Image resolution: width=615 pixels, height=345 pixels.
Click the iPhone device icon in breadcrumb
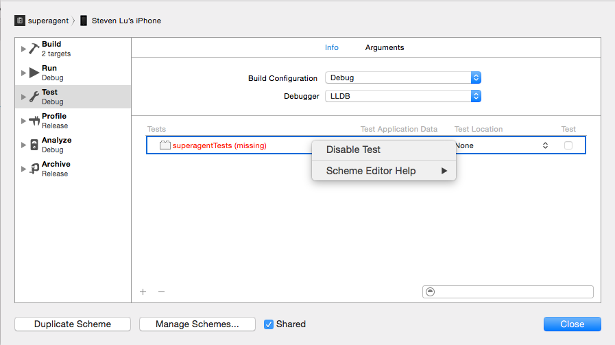point(84,21)
